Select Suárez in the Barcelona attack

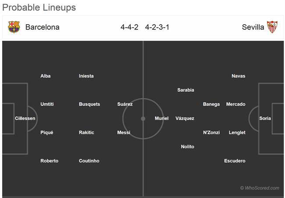[x=125, y=104]
